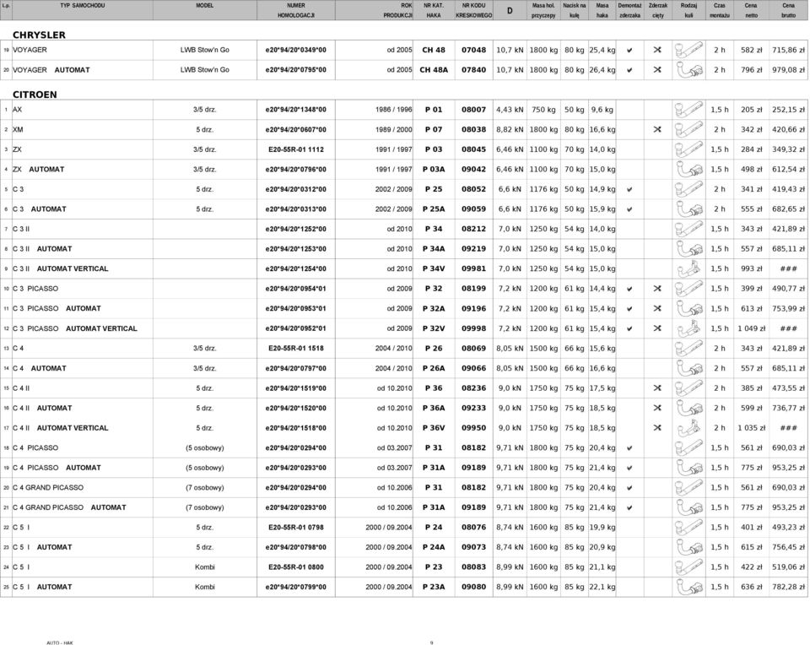
Task: Click page number 9 in the footer
Action: coord(431,643)
